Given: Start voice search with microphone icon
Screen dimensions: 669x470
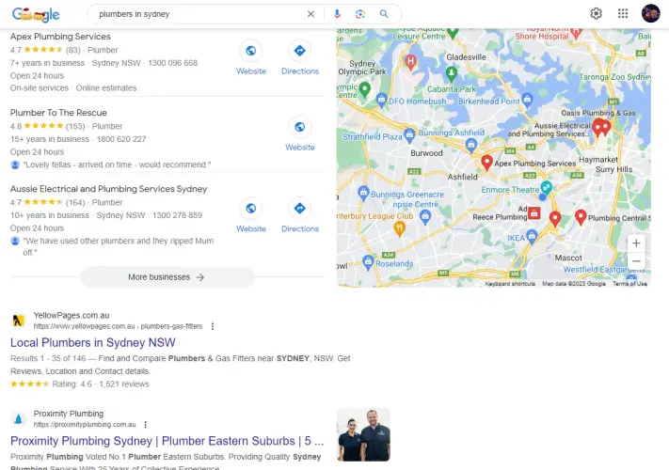Looking at the screenshot, I should coord(337,14).
